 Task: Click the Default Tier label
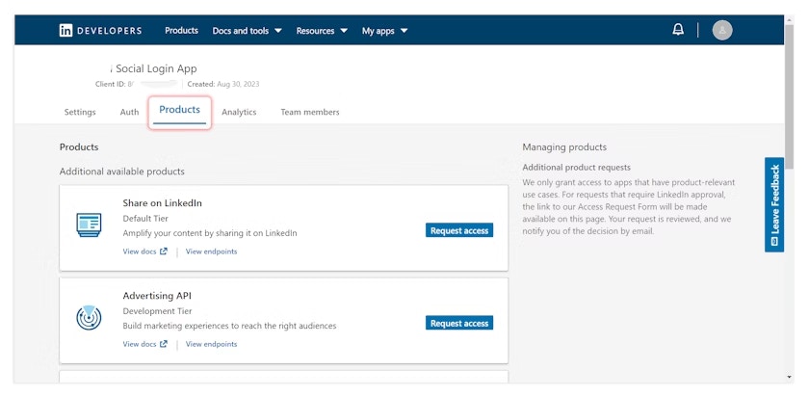point(145,219)
